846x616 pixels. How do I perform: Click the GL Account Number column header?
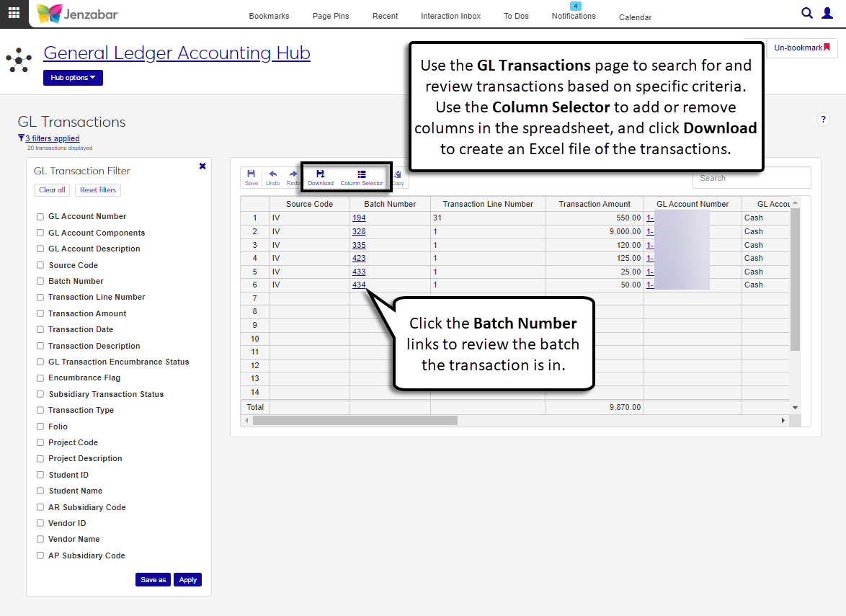pyautogui.click(x=693, y=204)
